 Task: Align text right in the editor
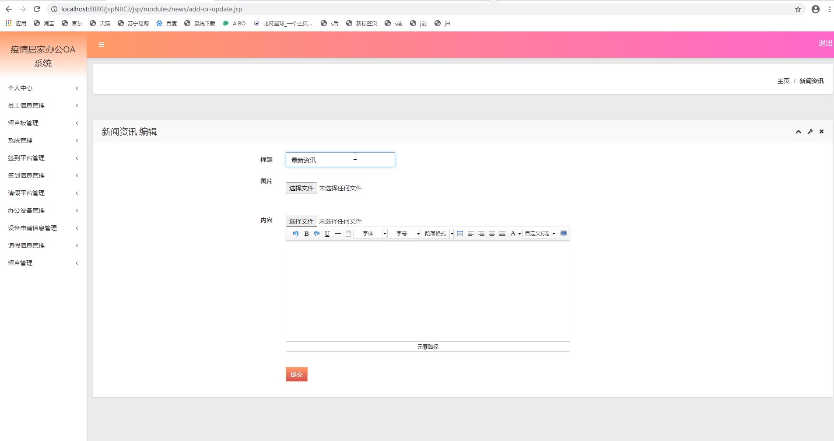tap(481, 234)
